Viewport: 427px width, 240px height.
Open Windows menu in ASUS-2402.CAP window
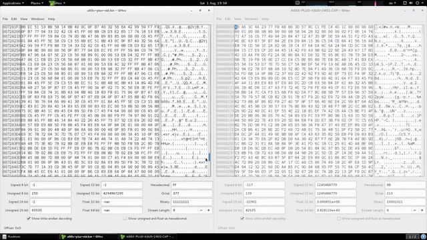click(x=251, y=19)
